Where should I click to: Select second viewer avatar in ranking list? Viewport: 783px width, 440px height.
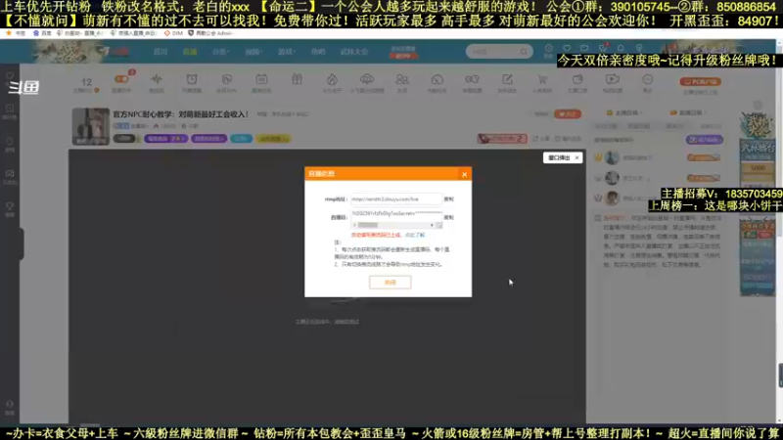pos(612,178)
